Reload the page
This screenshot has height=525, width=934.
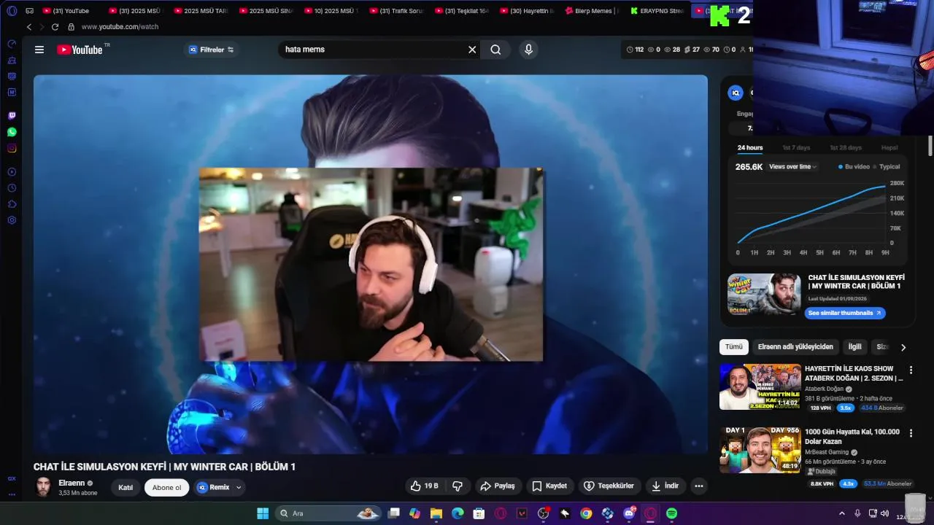(x=55, y=27)
